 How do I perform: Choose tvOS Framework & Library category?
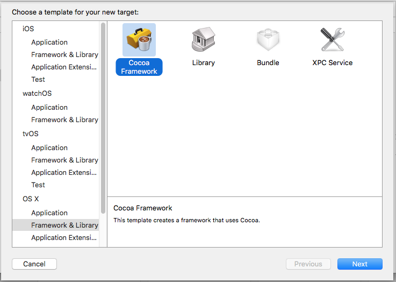(64, 160)
